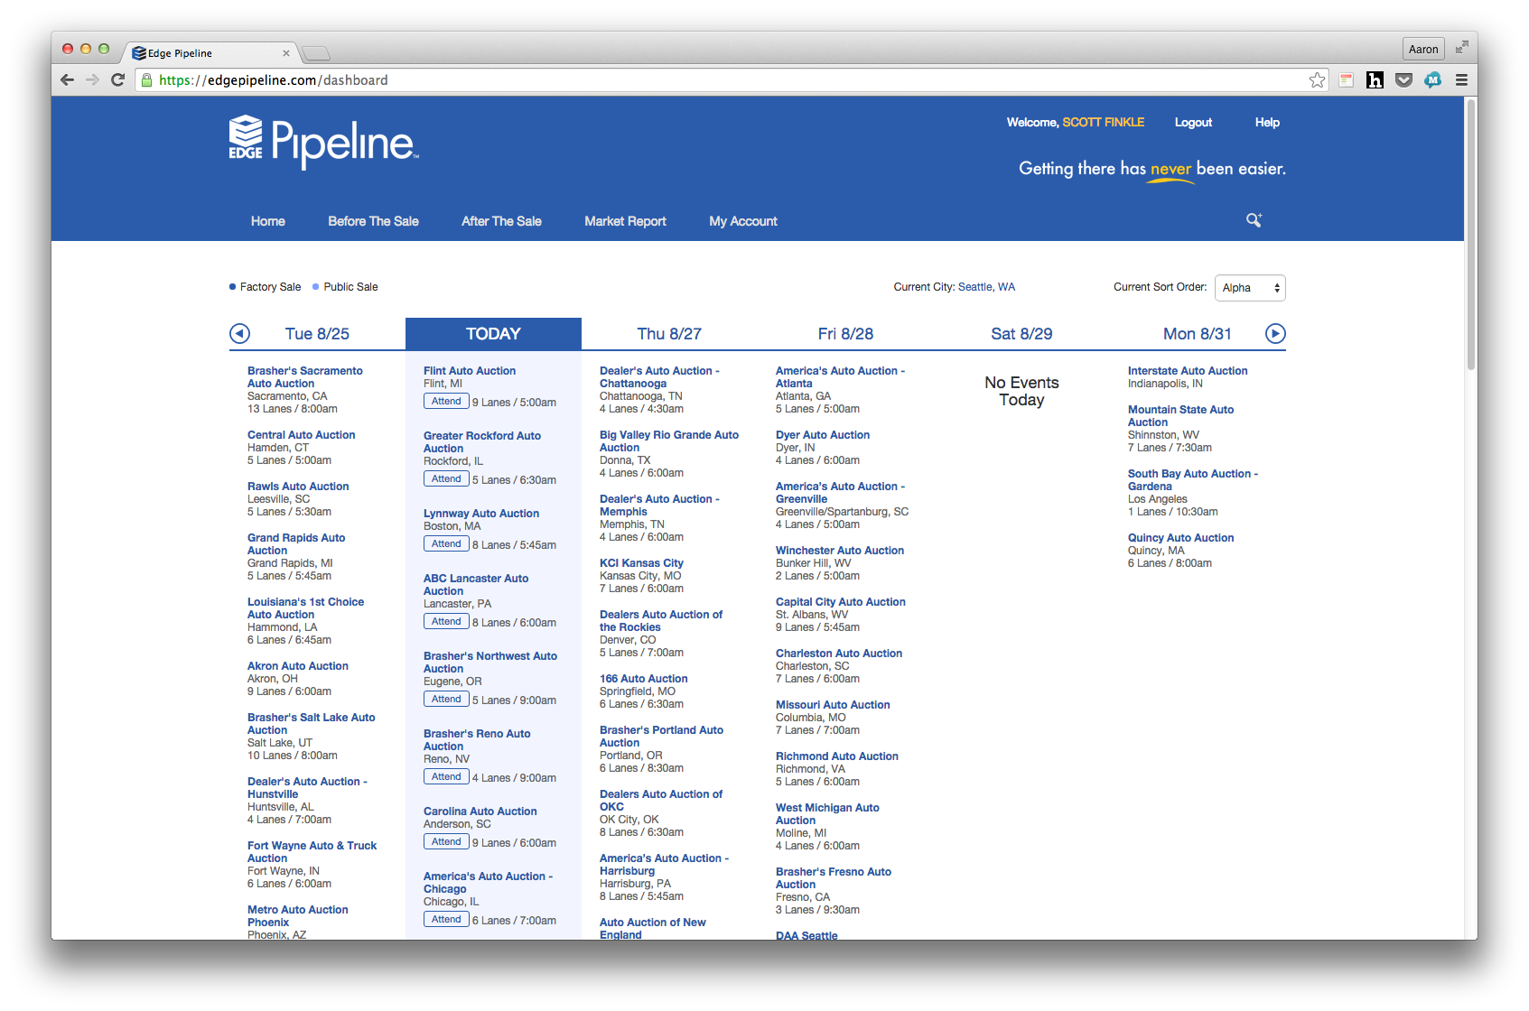Image resolution: width=1529 pixels, height=1011 pixels.
Task: Open Central Auto Auction link
Action: [301, 435]
